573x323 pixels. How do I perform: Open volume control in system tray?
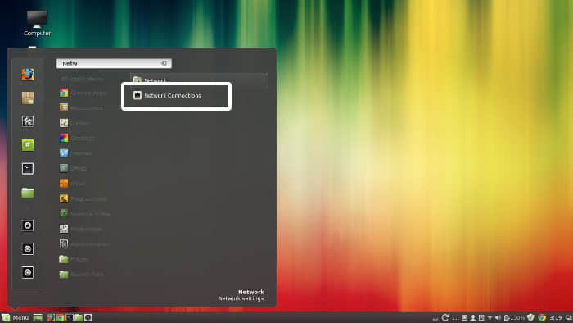[498, 317]
